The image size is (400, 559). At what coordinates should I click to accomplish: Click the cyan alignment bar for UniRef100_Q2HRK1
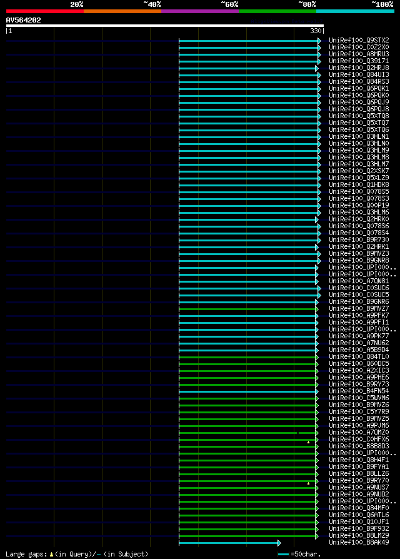pyautogui.click(x=247, y=247)
